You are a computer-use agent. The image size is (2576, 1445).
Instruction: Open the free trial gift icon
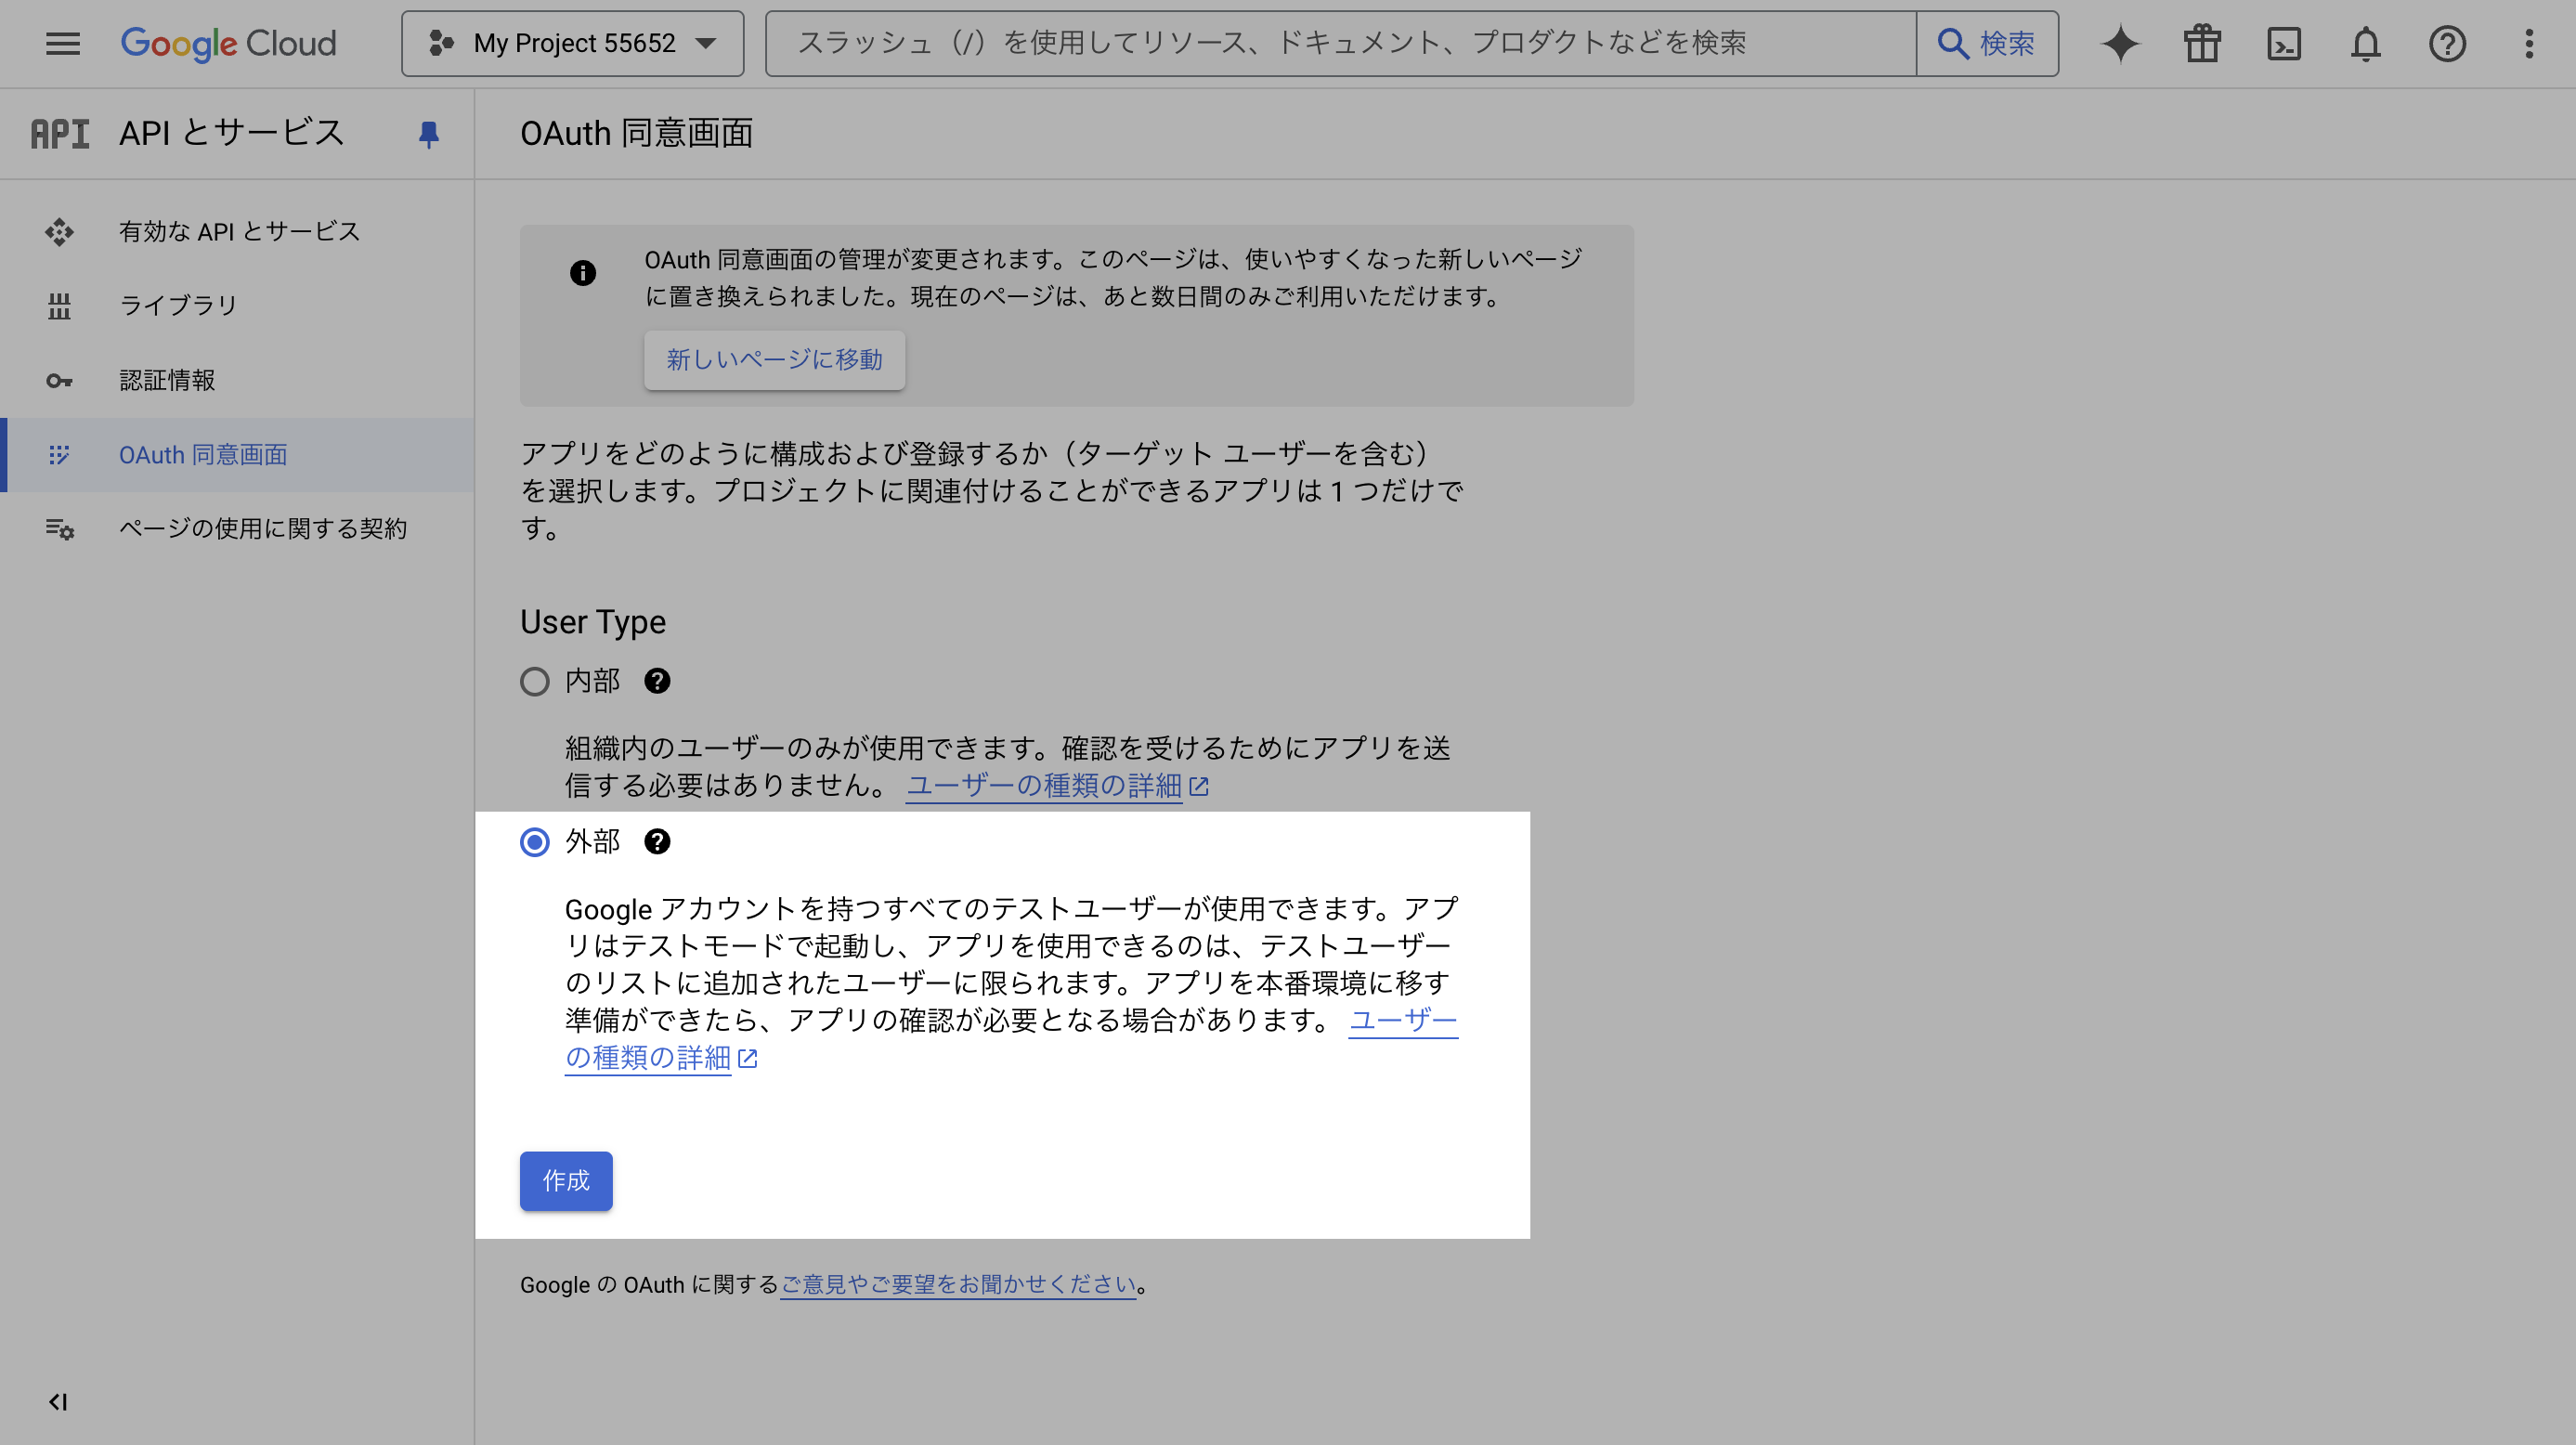(2202, 43)
